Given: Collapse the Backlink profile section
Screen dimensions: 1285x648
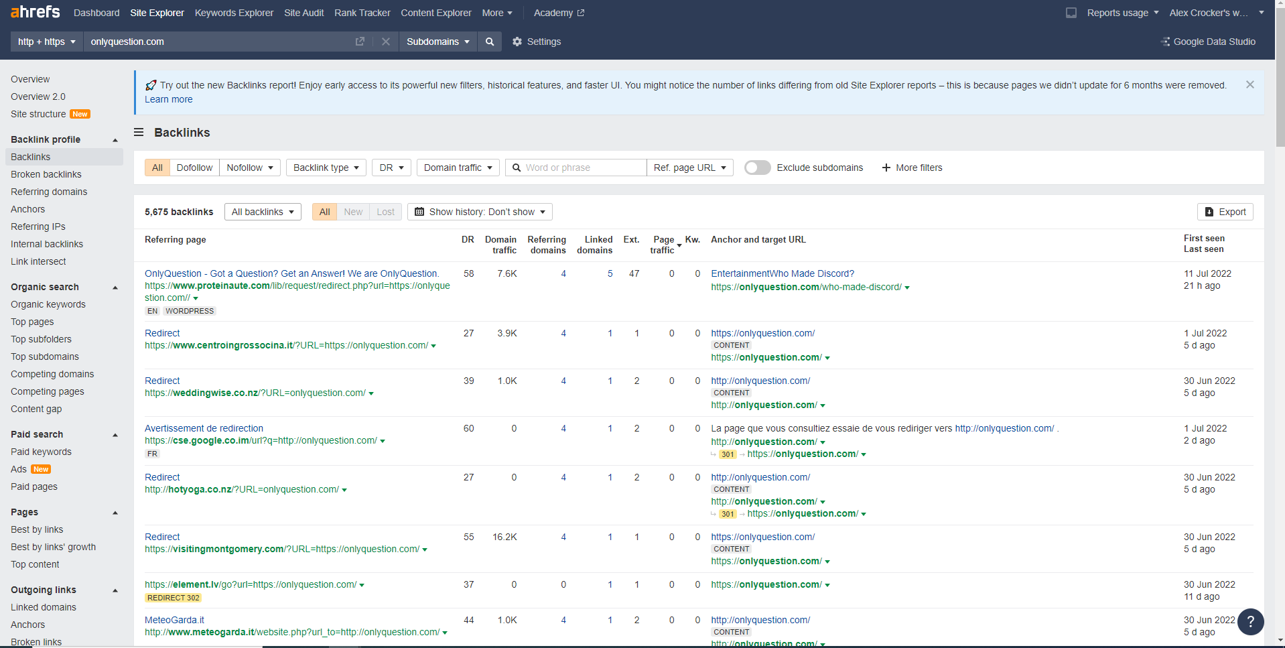Looking at the screenshot, I should pyautogui.click(x=115, y=140).
